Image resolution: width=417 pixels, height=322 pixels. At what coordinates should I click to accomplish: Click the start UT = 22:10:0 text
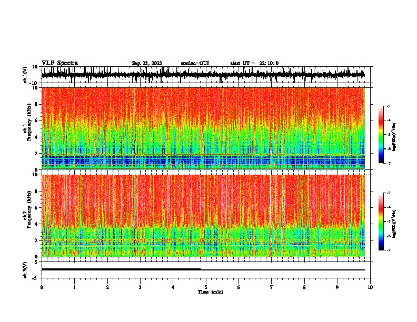coord(254,63)
